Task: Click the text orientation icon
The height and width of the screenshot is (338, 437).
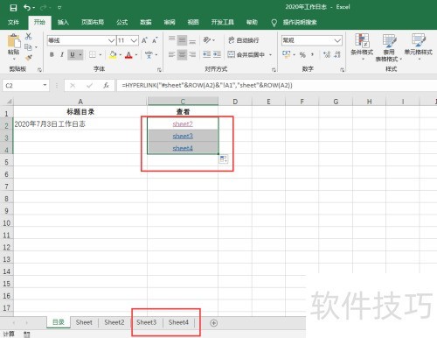Action: pyautogui.click(x=207, y=40)
